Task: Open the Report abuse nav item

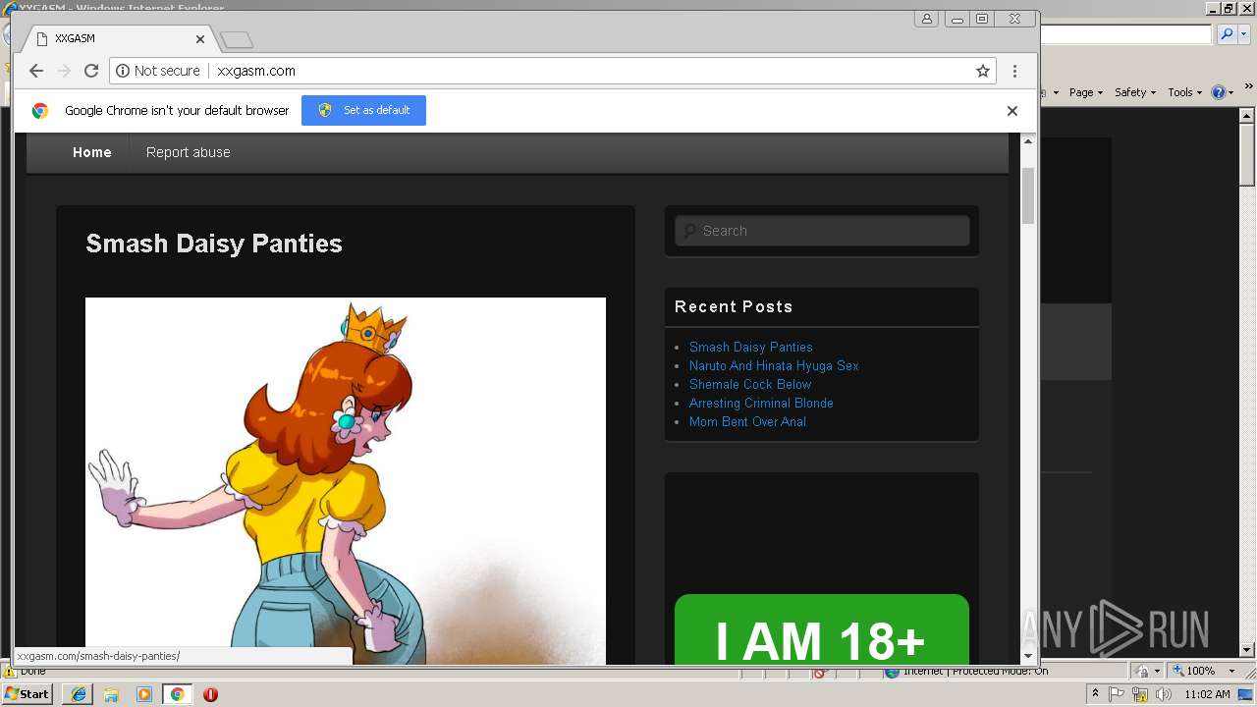Action: point(189,152)
